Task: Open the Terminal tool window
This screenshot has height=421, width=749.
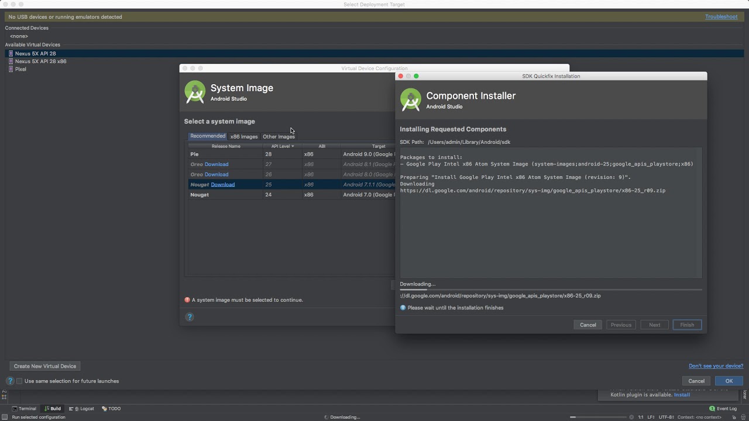Action: pyautogui.click(x=24, y=409)
